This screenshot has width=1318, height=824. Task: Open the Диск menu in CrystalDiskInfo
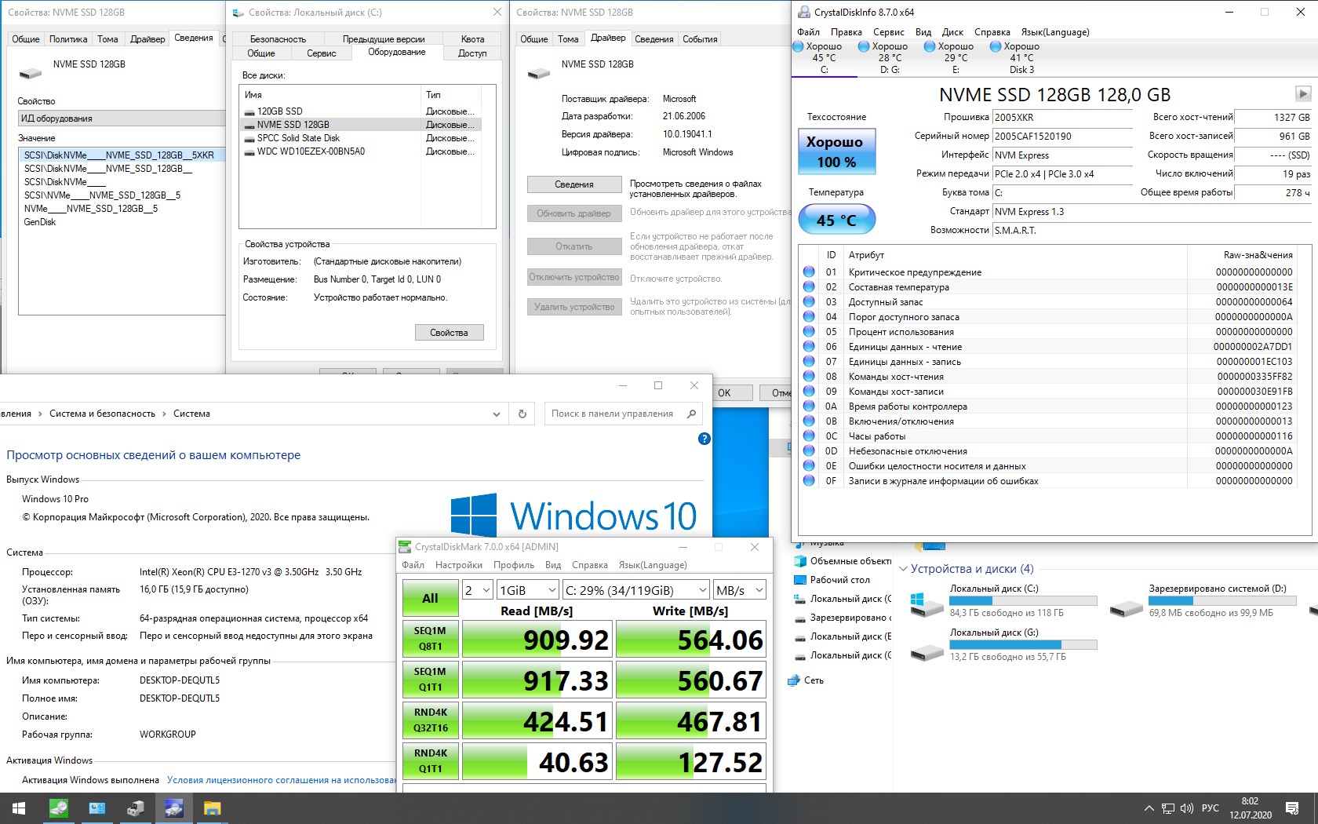coord(952,32)
